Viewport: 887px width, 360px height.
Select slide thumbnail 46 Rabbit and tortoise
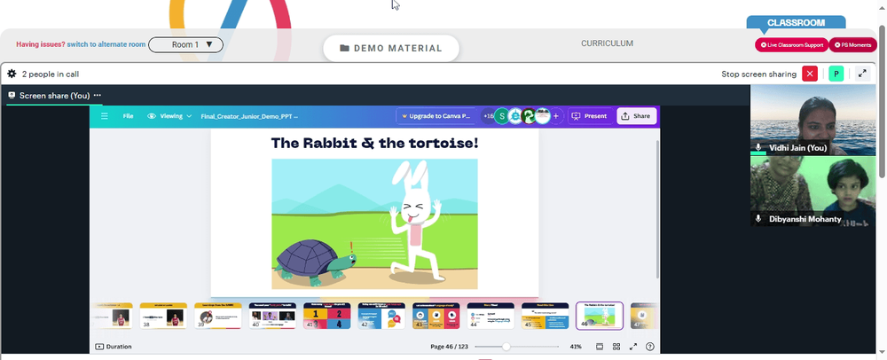[600, 316]
